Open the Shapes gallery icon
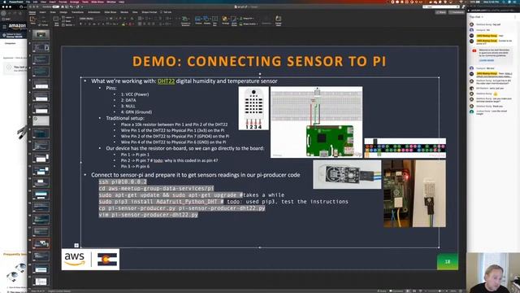This screenshot has width=520, height=293. 206,20
